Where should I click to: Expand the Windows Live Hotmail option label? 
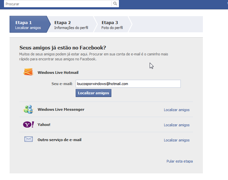[58, 73]
